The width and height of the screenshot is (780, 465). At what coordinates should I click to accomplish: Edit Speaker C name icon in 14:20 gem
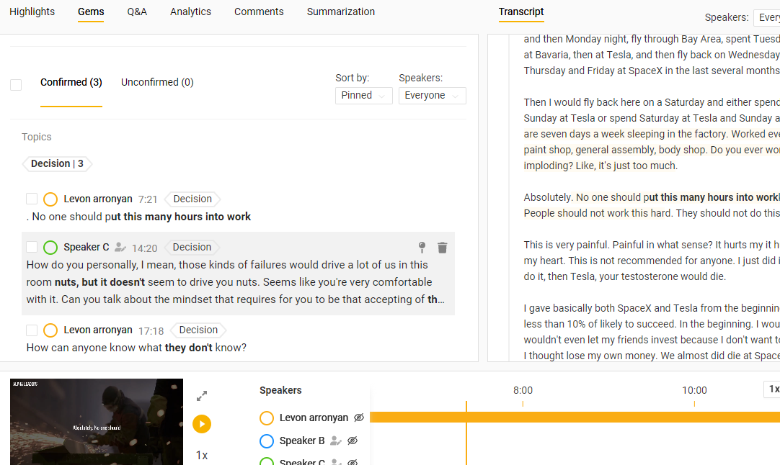(x=120, y=247)
